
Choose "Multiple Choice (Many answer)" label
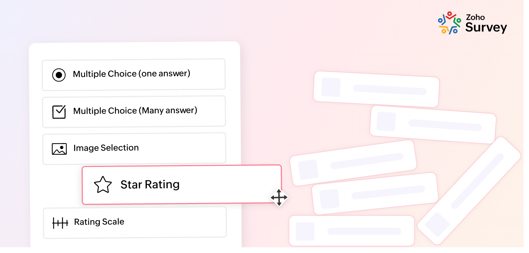(135, 111)
